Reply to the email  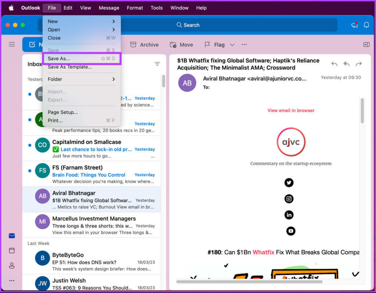pyautogui.click(x=334, y=64)
